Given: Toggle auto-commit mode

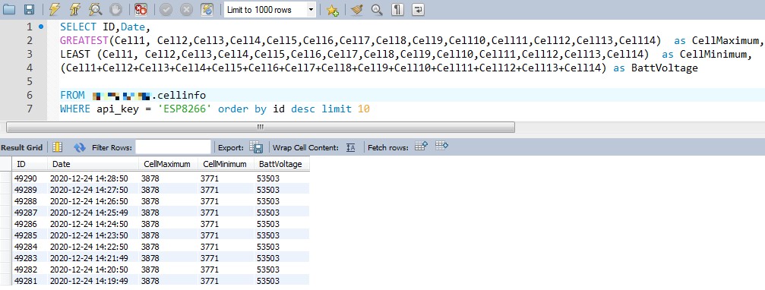Looking at the screenshot, I should click(207, 10).
